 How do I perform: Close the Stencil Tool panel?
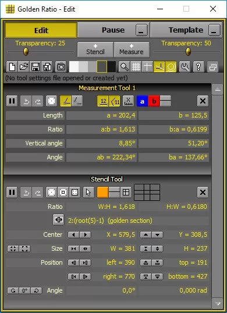(x=203, y=192)
